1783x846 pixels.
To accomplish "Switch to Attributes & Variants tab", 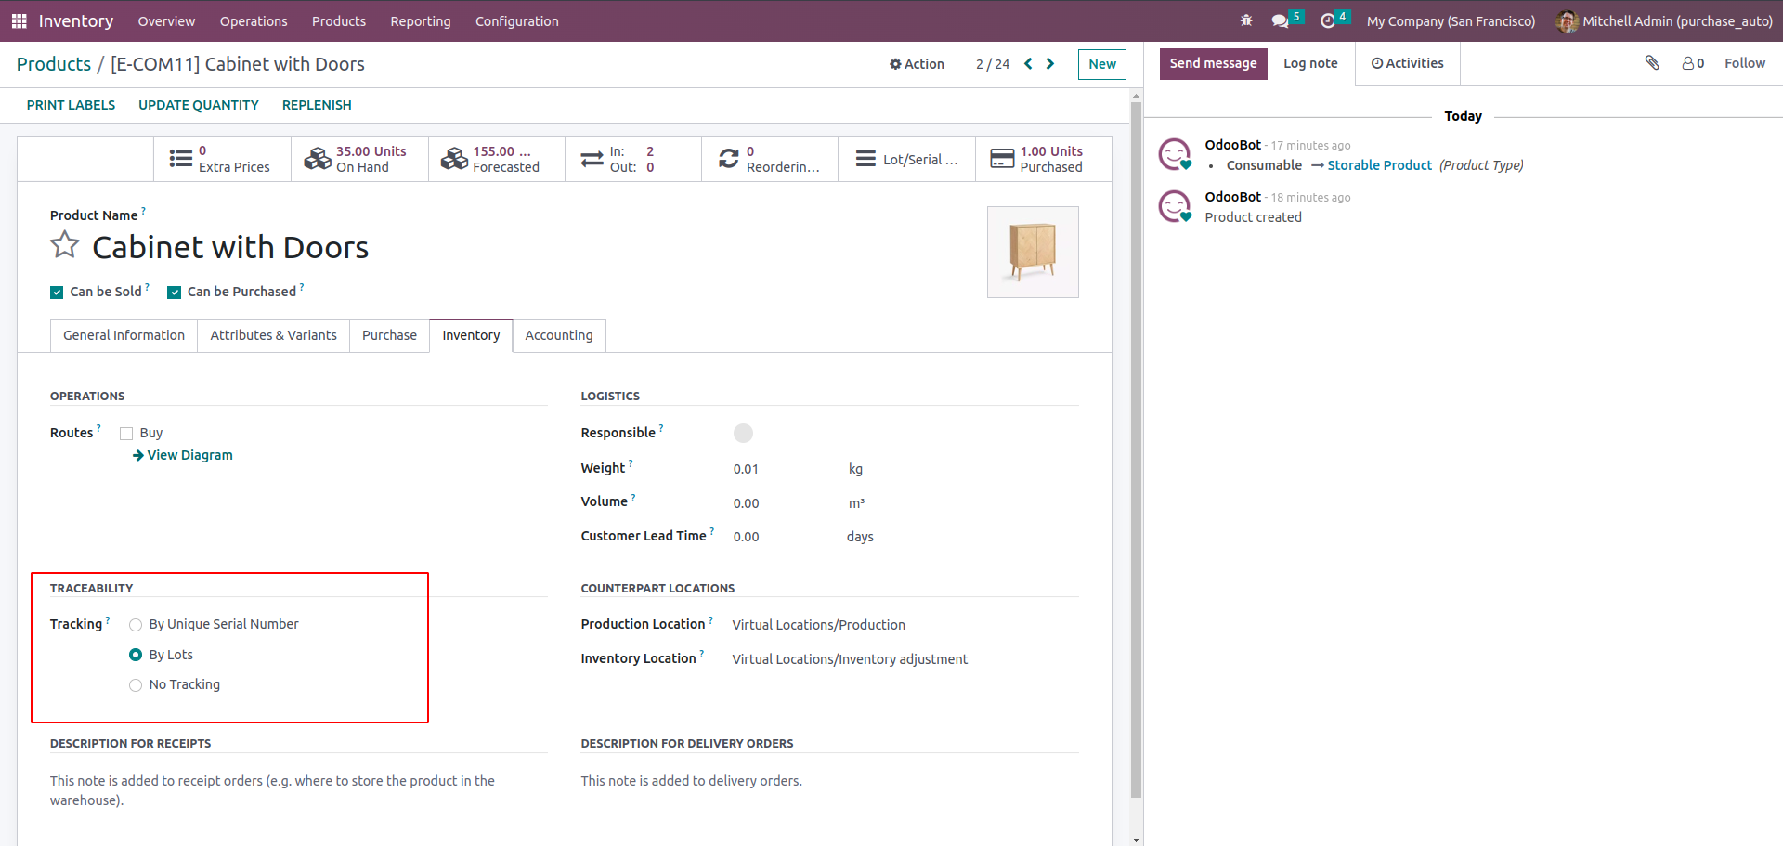I will [274, 335].
